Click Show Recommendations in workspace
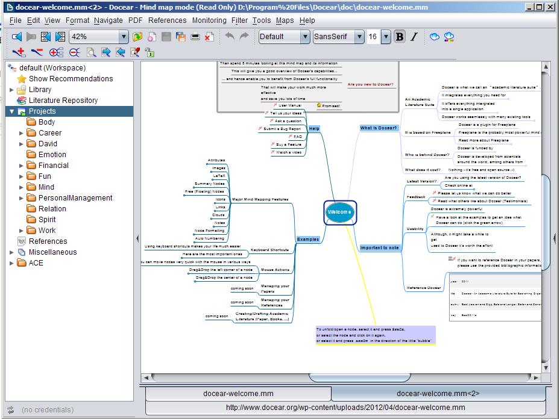The height and width of the screenshot is (419, 560). (x=71, y=79)
